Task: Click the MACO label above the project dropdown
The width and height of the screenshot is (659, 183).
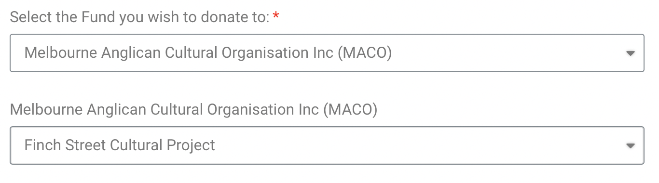Action: [193, 110]
